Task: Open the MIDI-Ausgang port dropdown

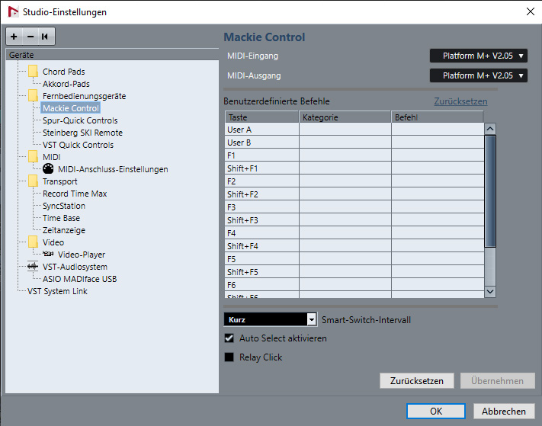Action: point(478,75)
